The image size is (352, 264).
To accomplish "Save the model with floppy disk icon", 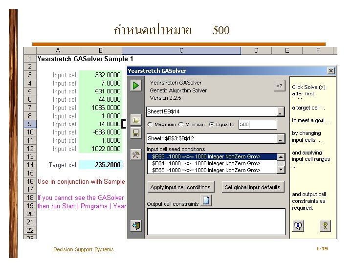I will click(136, 133).
